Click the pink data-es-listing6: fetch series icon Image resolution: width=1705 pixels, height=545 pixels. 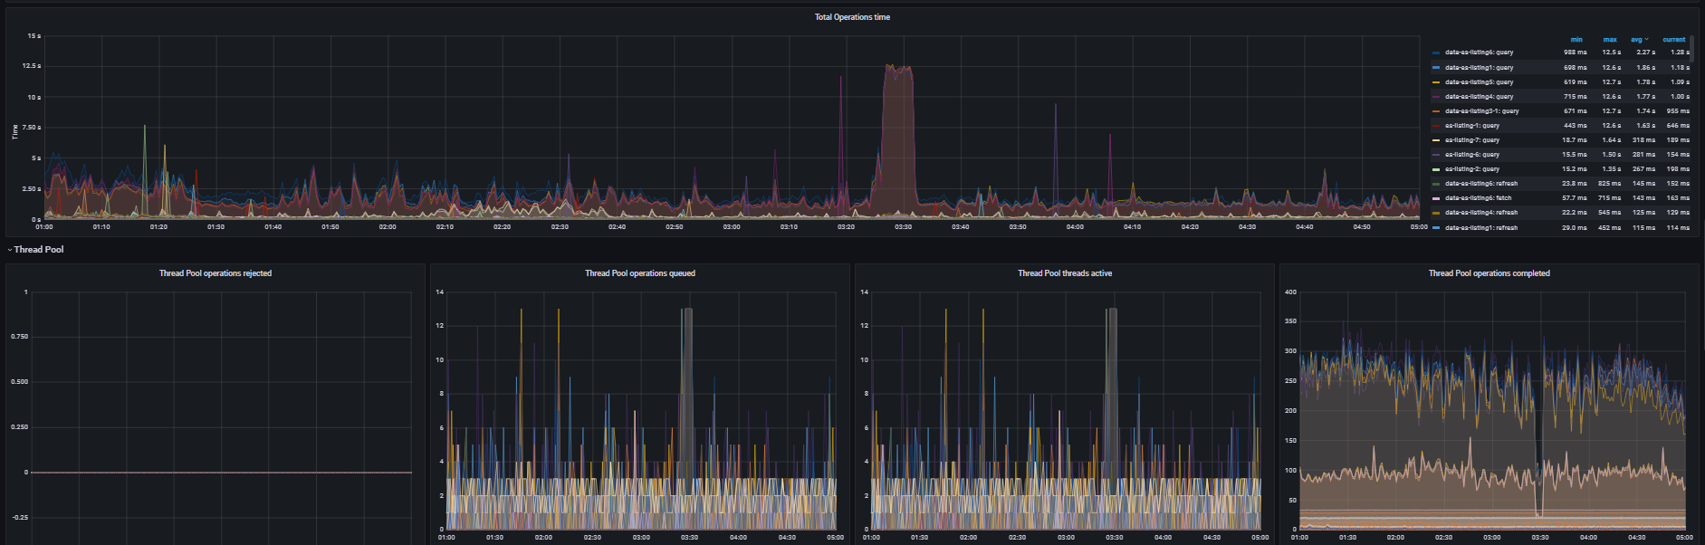[x=1436, y=198]
